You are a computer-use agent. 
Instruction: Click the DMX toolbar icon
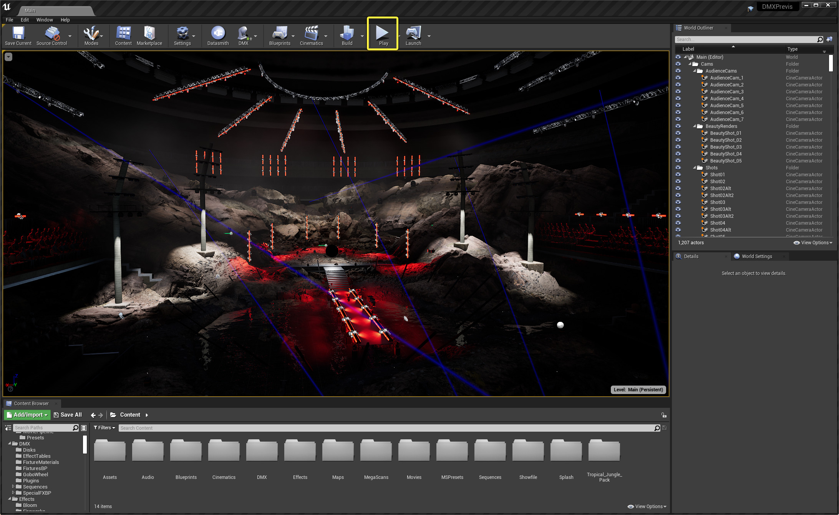[x=243, y=35]
